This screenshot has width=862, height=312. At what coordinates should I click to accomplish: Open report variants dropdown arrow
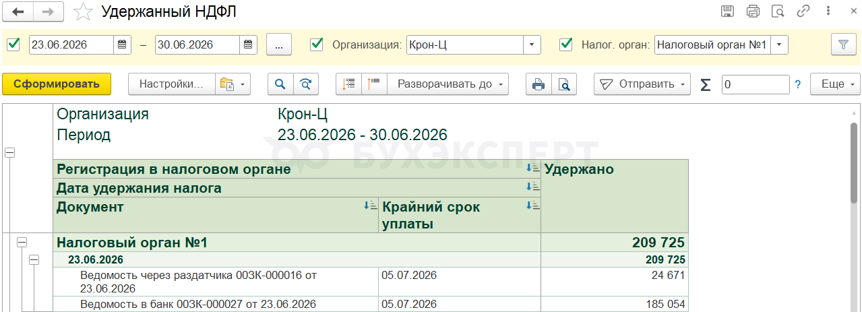point(243,84)
